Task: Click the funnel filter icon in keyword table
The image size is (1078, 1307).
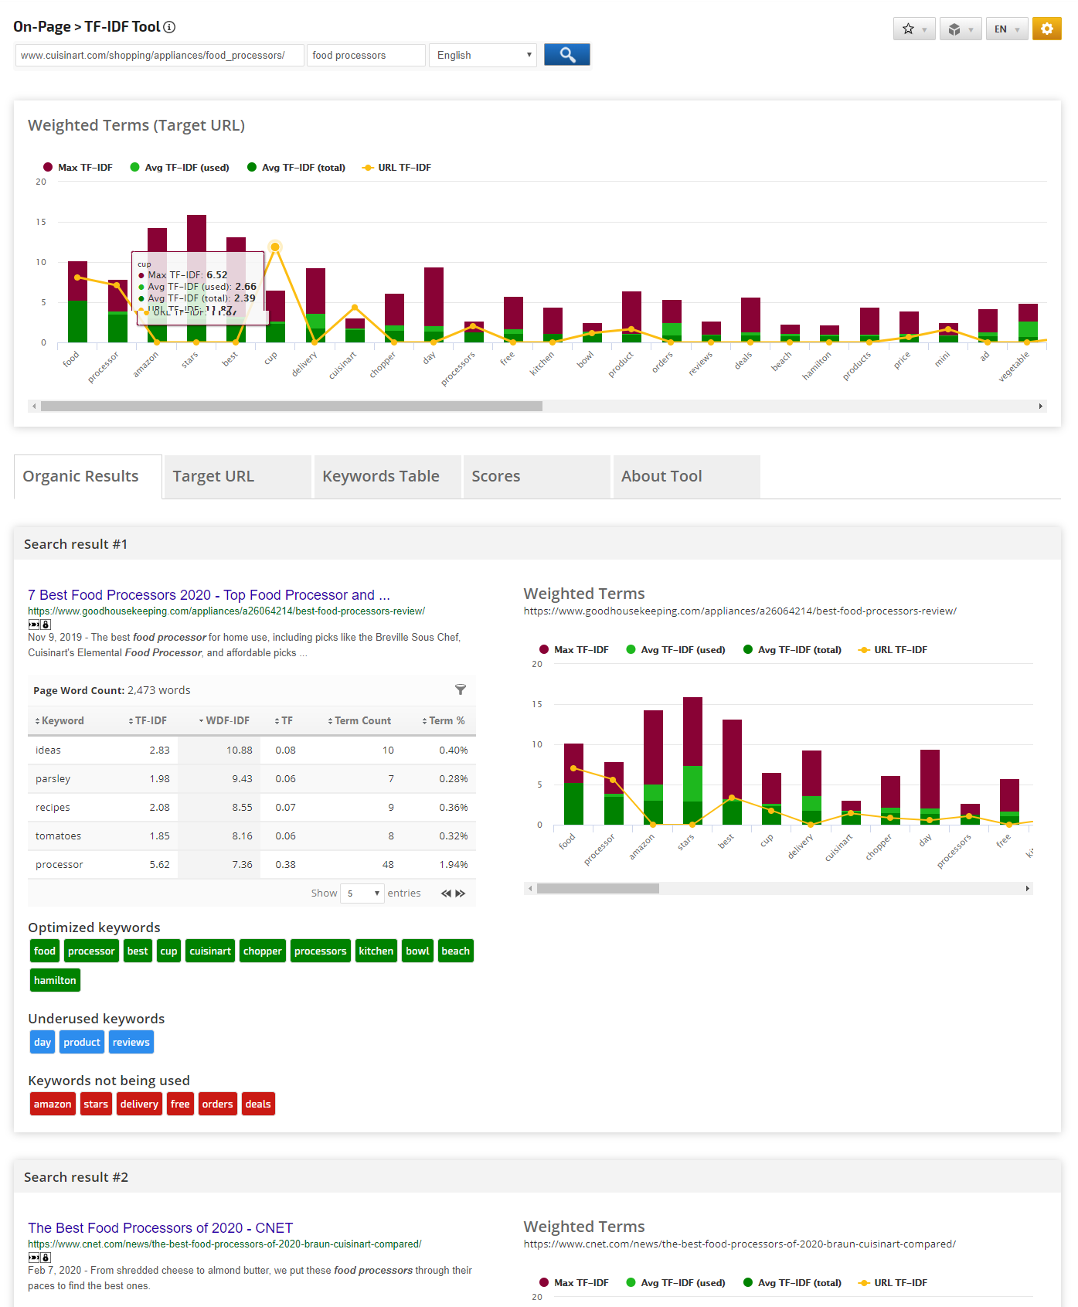Action: (461, 689)
